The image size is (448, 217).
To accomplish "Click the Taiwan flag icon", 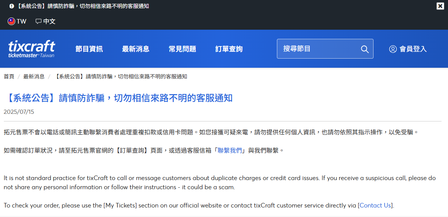I will point(11,21).
